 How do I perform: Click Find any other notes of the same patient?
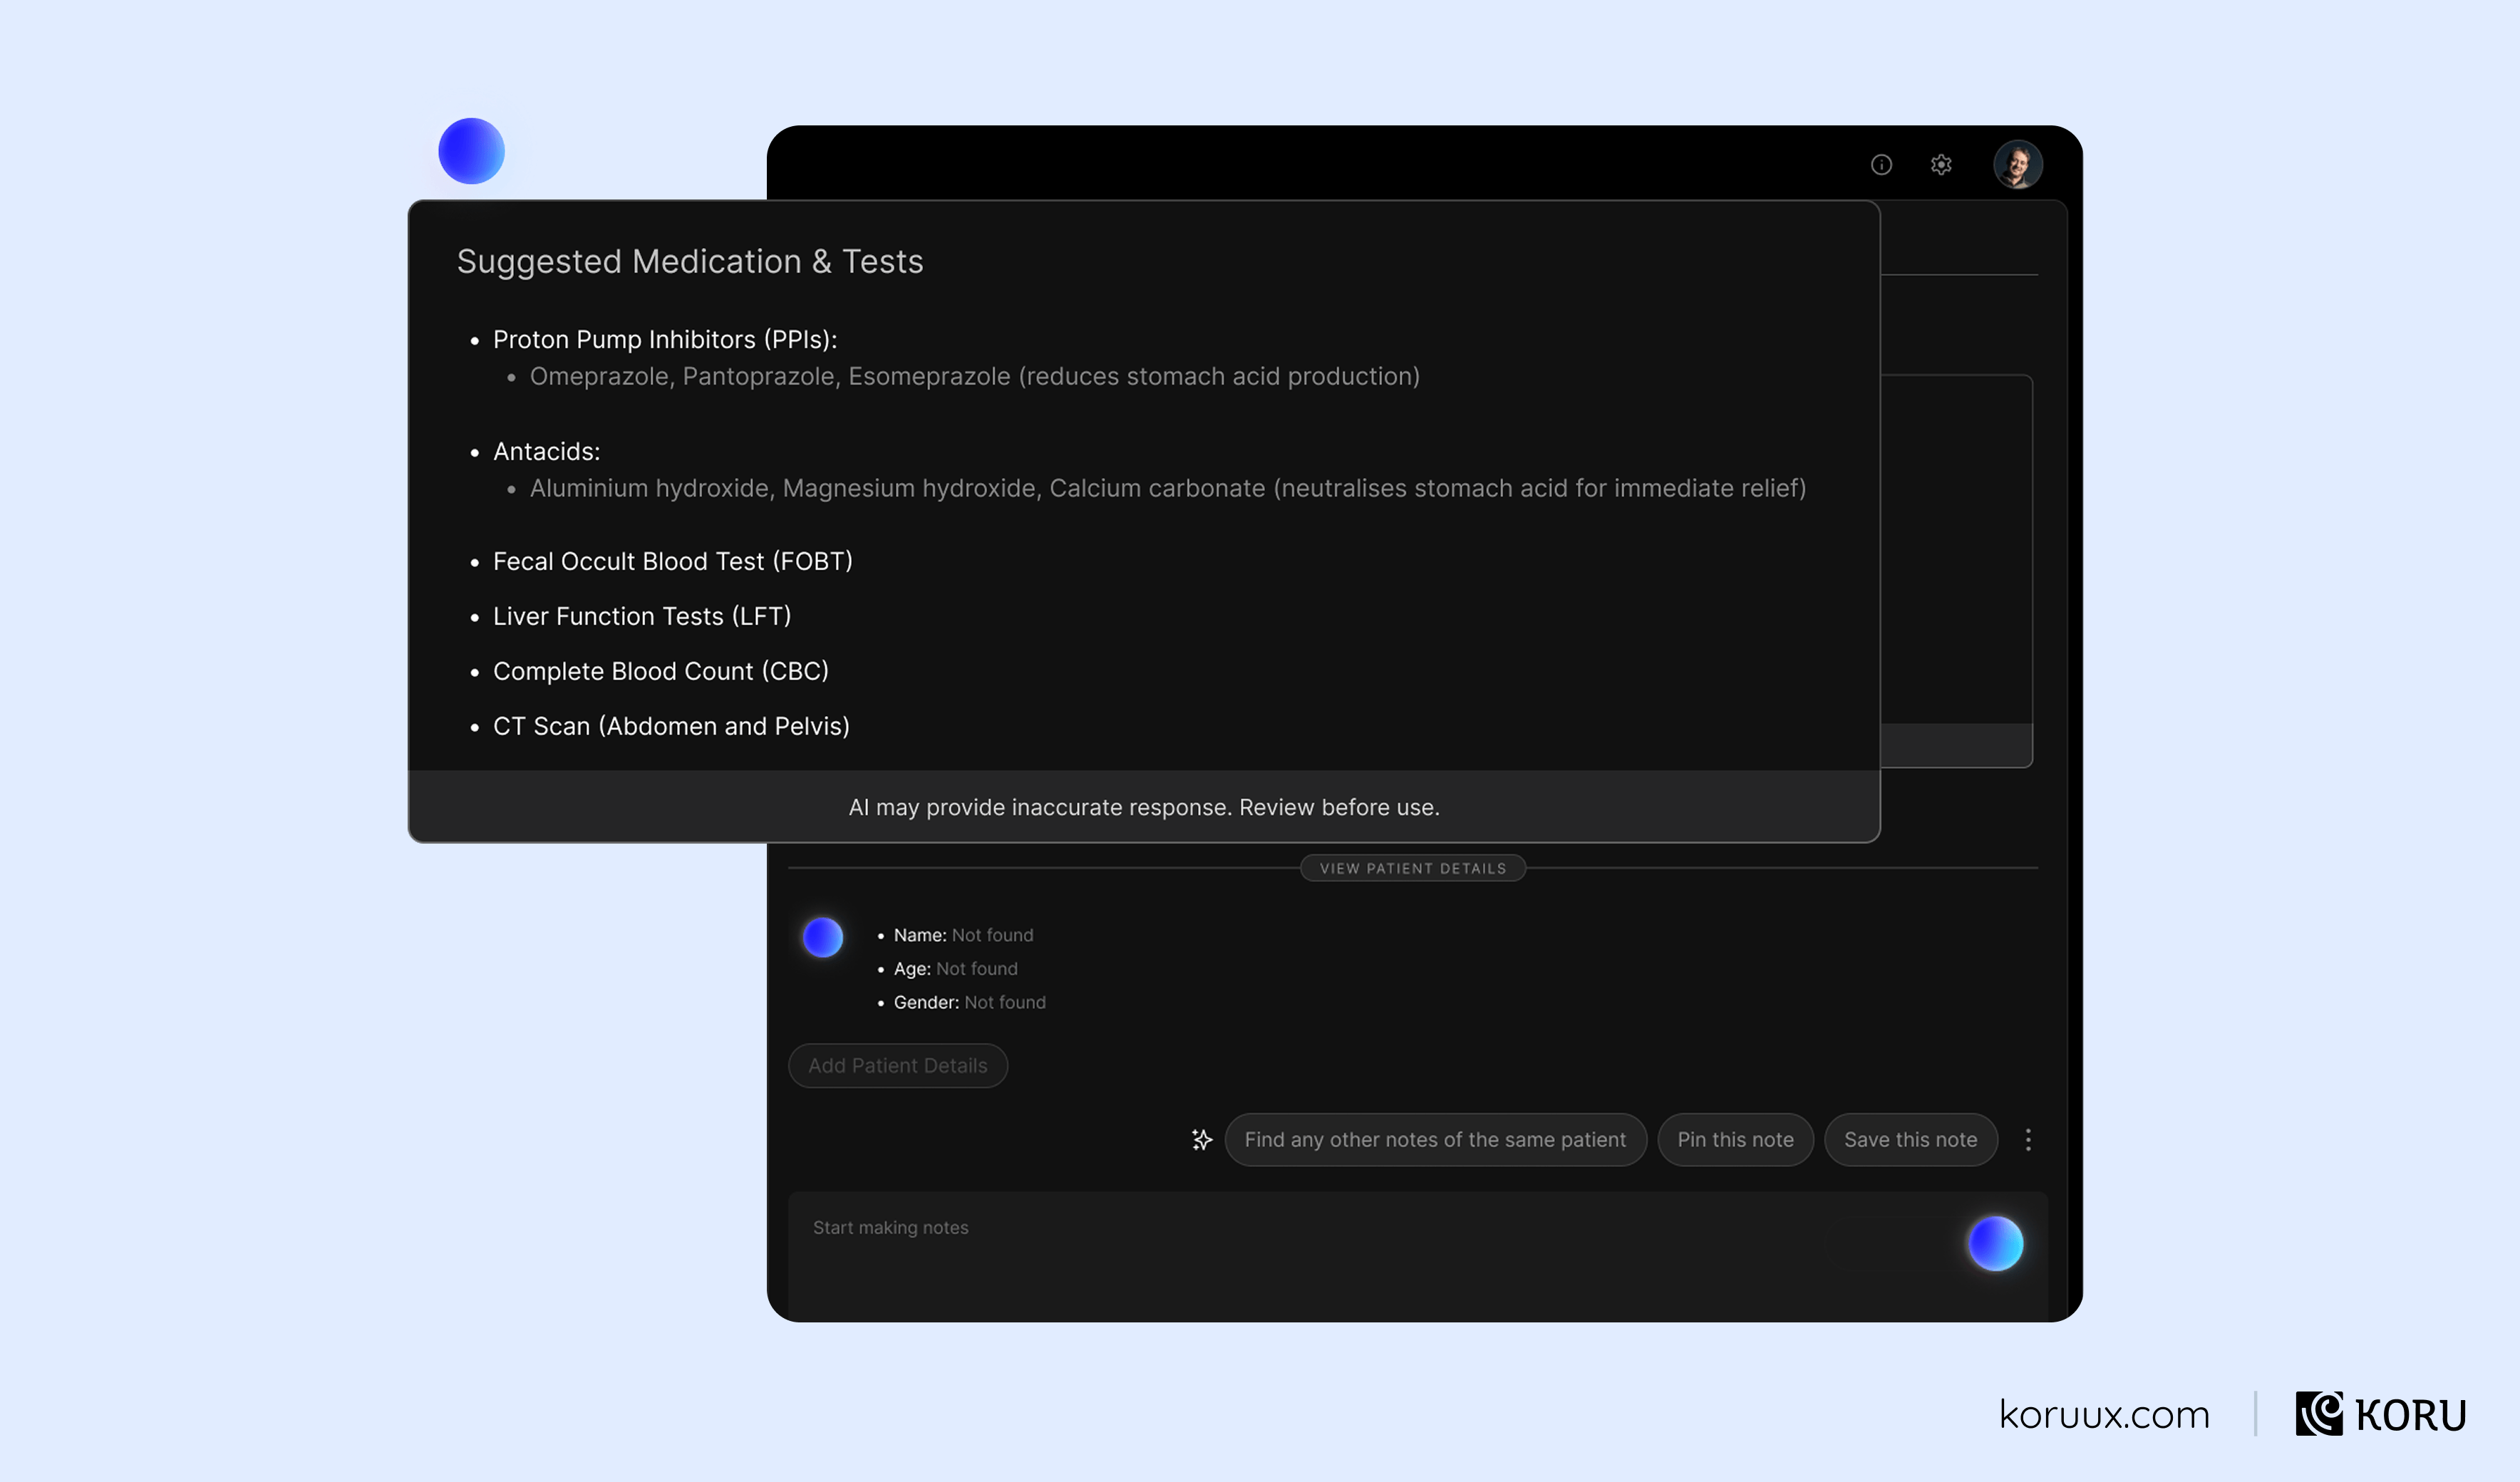(x=1435, y=1140)
